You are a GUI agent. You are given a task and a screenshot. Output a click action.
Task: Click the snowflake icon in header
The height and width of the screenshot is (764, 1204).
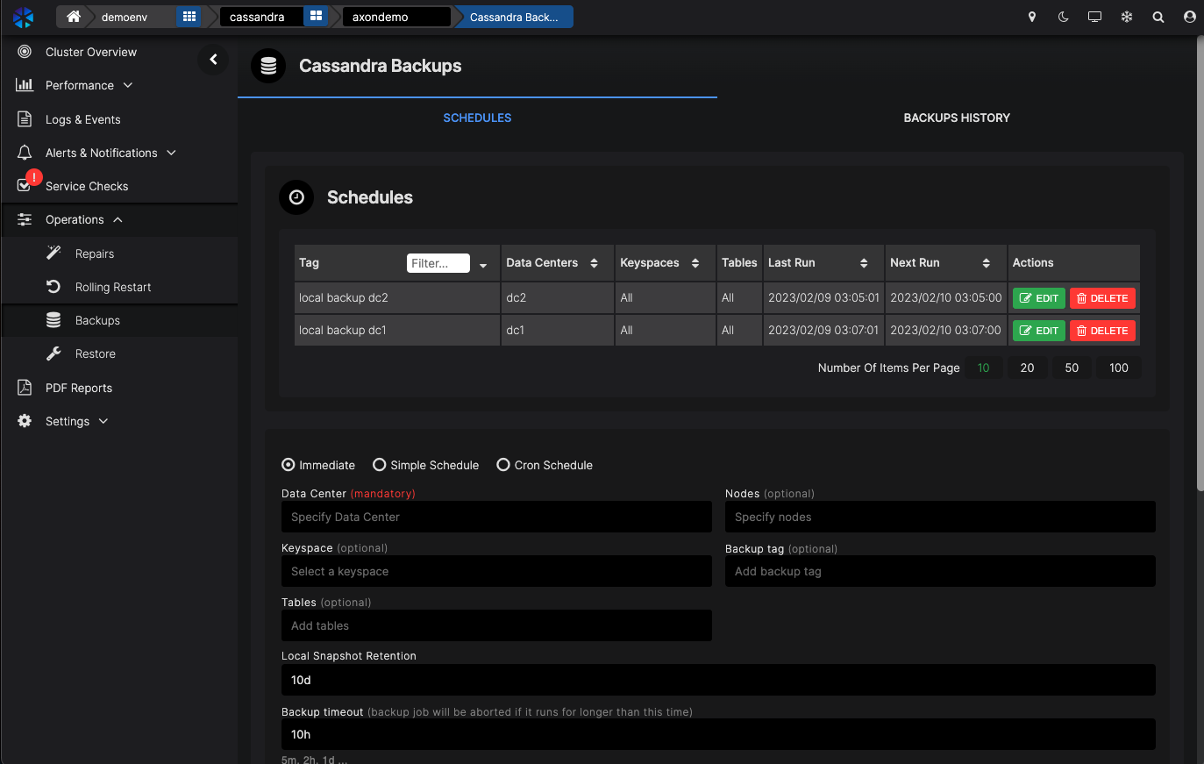click(x=1127, y=17)
